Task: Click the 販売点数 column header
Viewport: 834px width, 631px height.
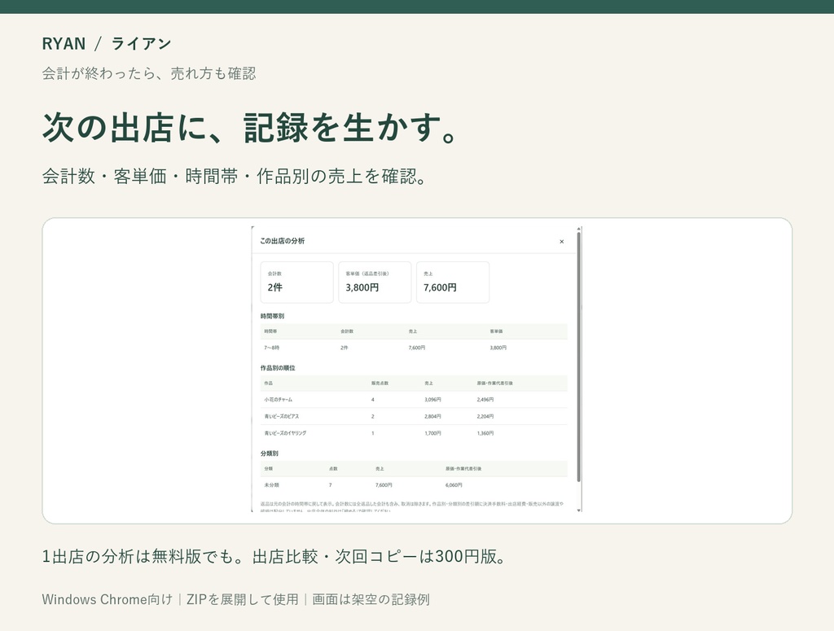Action: [380, 383]
